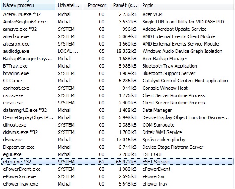Select the AmIcoSinglun64.exe process

point(117,22)
